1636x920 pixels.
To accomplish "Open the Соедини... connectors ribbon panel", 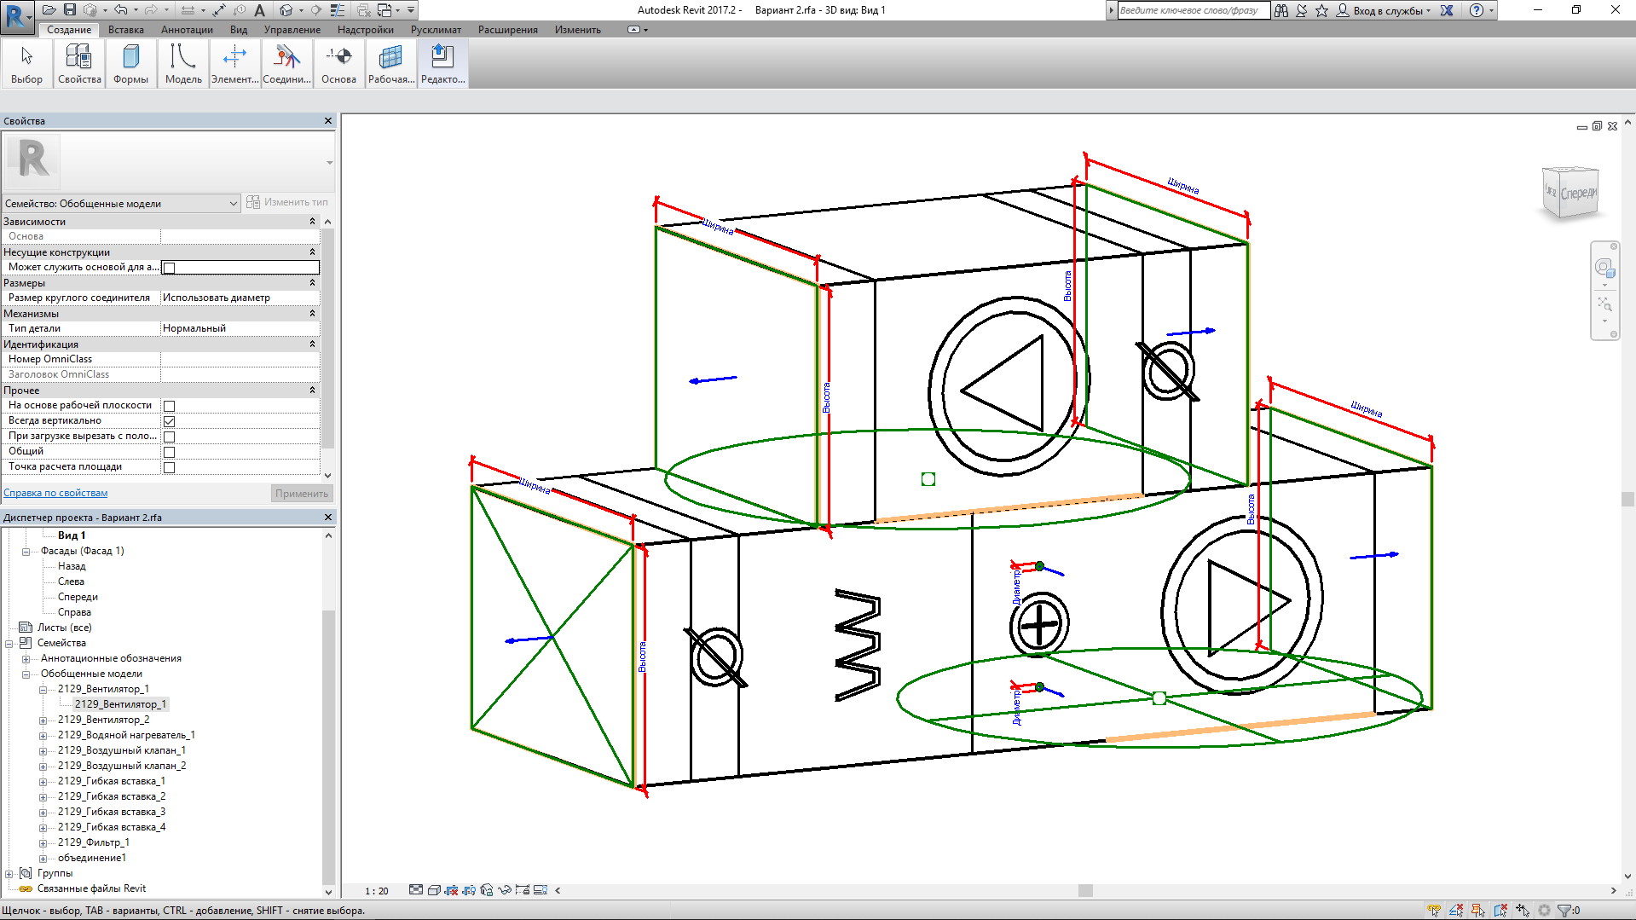I will (x=286, y=64).
